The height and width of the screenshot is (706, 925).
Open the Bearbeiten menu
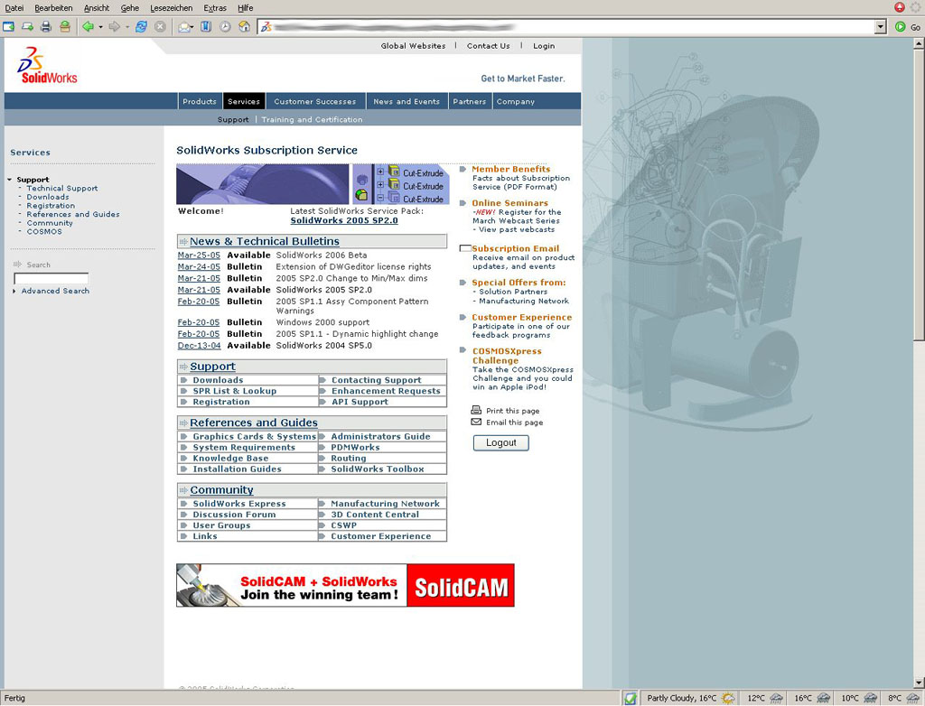[x=53, y=7]
